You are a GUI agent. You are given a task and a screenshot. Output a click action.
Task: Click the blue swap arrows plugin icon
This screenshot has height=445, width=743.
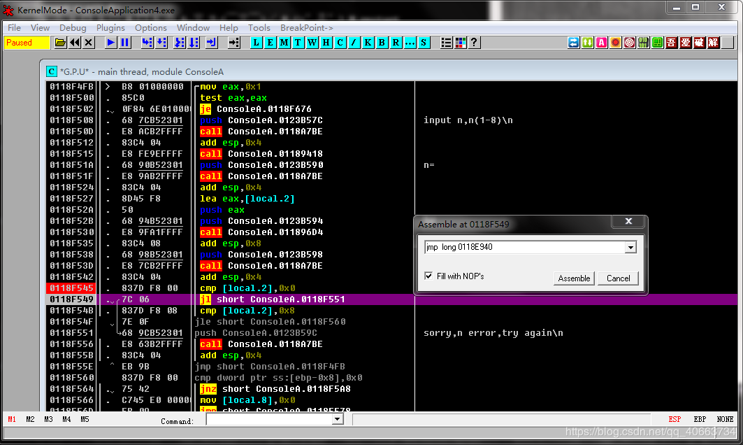[x=573, y=43]
